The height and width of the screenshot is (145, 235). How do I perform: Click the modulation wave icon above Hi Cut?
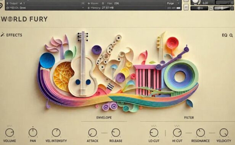177,126
